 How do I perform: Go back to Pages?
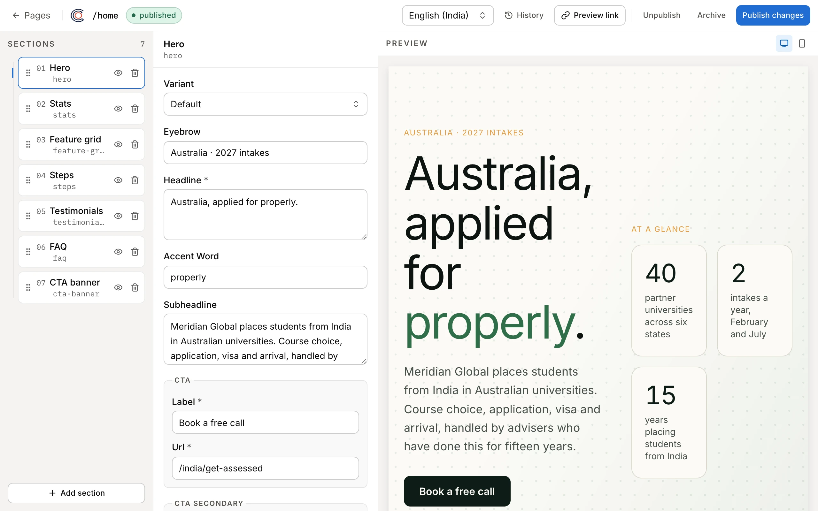click(31, 15)
